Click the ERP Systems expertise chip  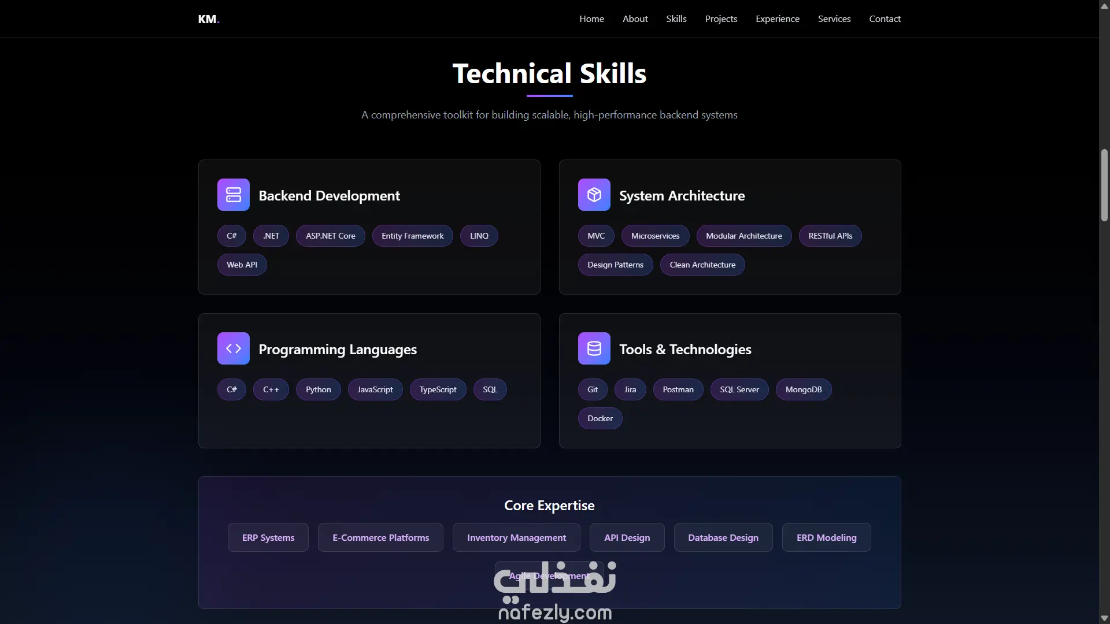click(x=268, y=537)
